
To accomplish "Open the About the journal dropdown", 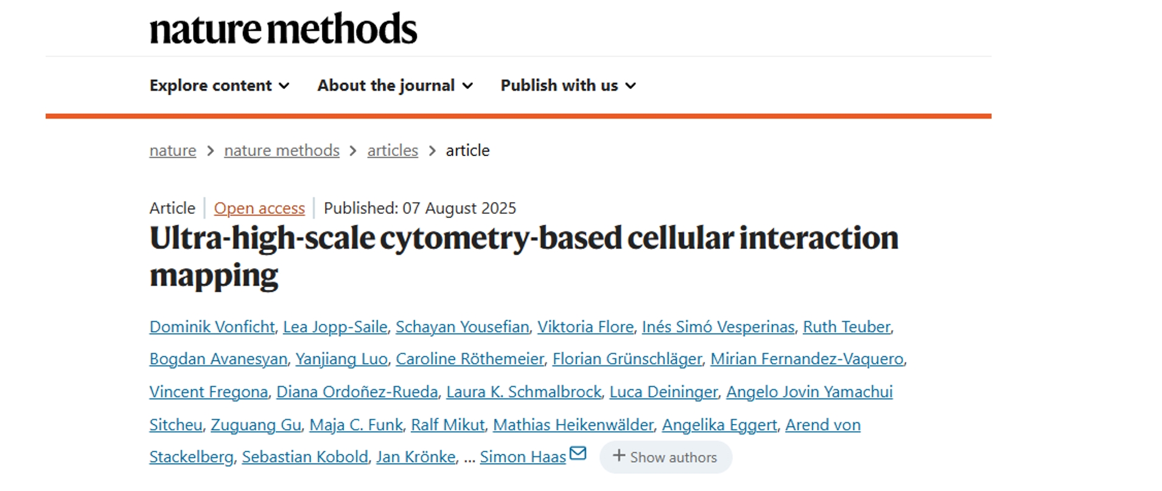I will coord(394,85).
